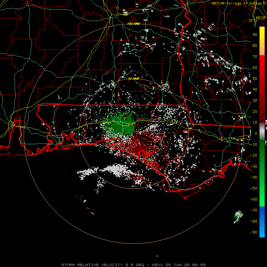
Task: Click the 30 value on velocity scale
Action: pyautogui.click(x=255, y=101)
